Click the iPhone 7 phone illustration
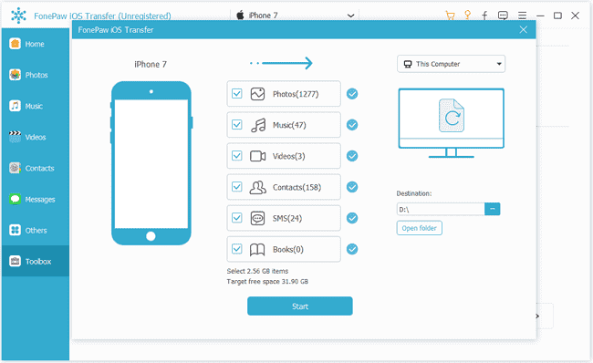This screenshot has height=363, width=593. pyautogui.click(x=151, y=163)
